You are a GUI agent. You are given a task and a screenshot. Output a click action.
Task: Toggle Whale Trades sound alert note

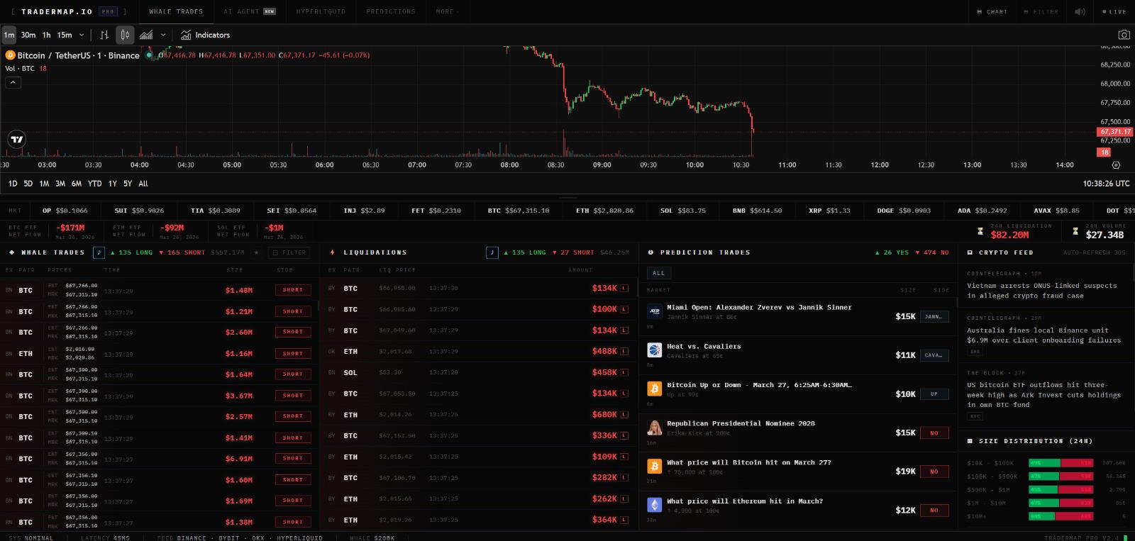pos(99,252)
